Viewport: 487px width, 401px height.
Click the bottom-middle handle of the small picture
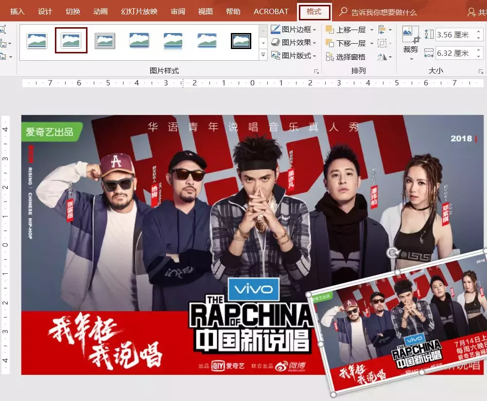pyautogui.click(x=422, y=372)
